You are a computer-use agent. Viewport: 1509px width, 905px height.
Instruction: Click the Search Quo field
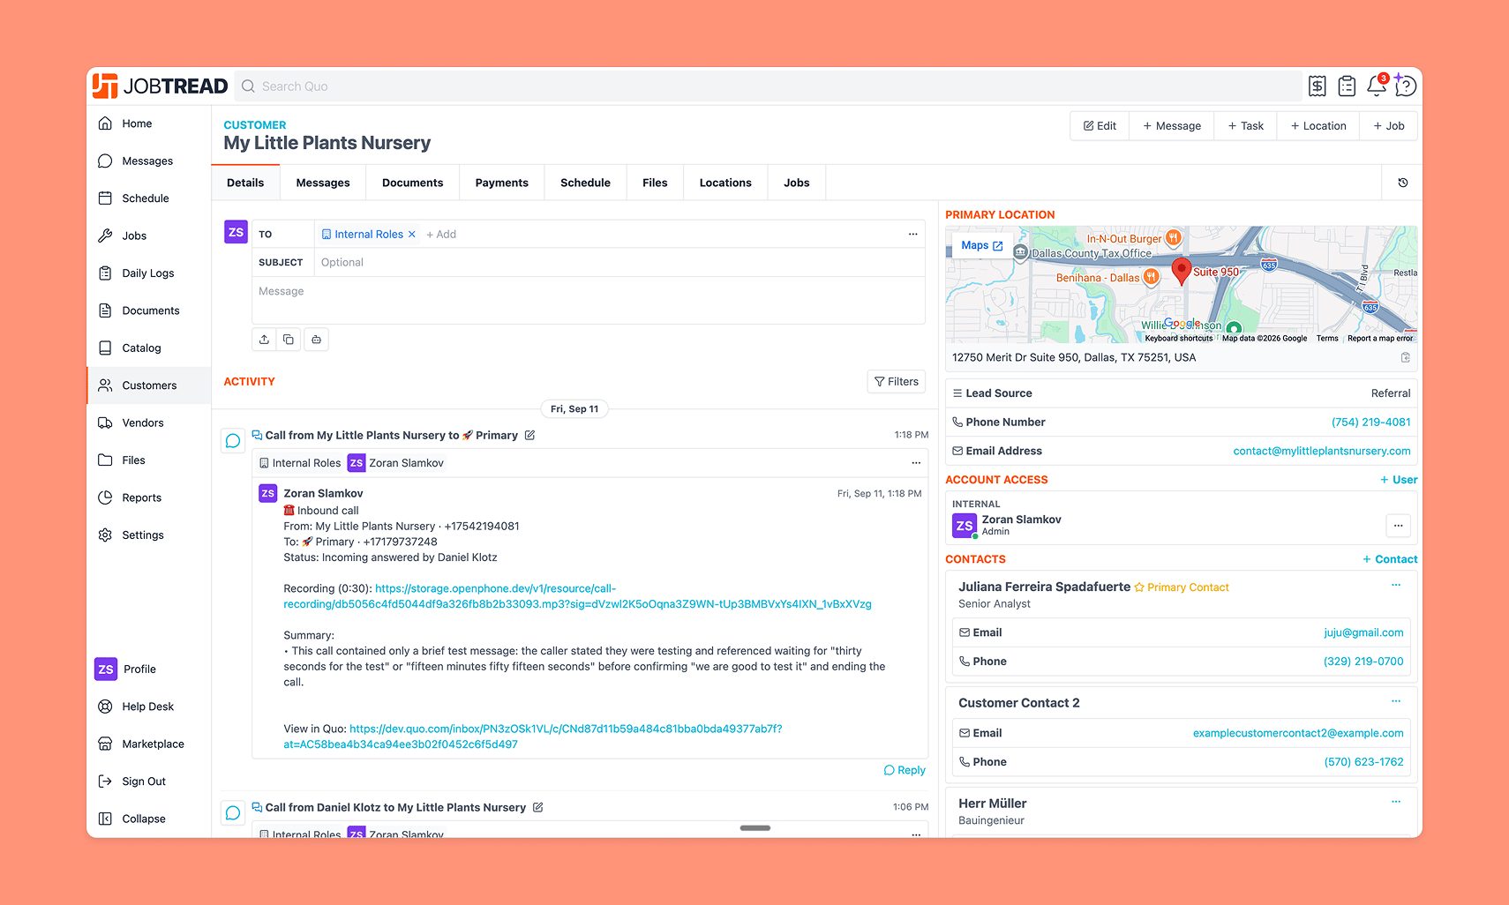[x=768, y=86]
